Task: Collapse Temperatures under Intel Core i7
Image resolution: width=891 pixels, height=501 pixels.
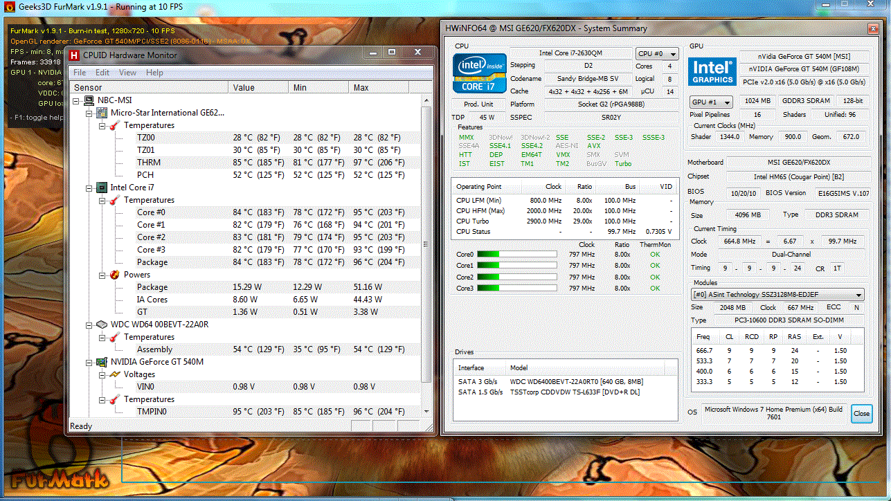Action: [102, 200]
